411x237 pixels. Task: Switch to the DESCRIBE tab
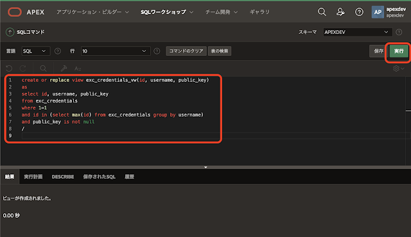pyautogui.click(x=63, y=177)
